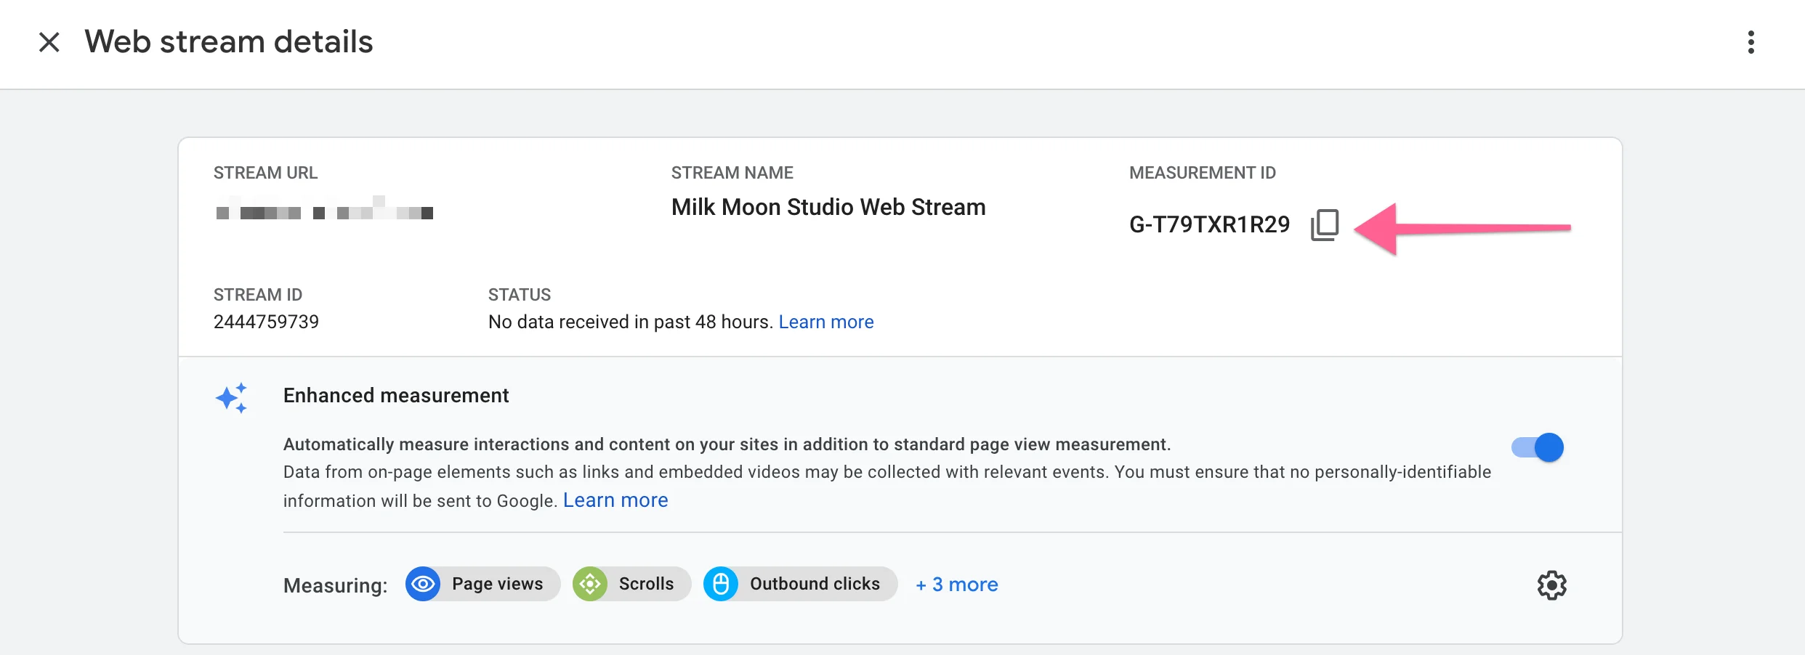This screenshot has width=1805, height=655.
Task: Select the Page views chip
Action: (x=482, y=584)
